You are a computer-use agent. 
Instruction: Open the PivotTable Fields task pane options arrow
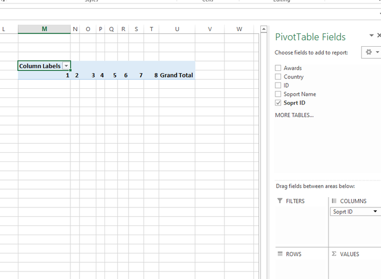click(x=371, y=35)
